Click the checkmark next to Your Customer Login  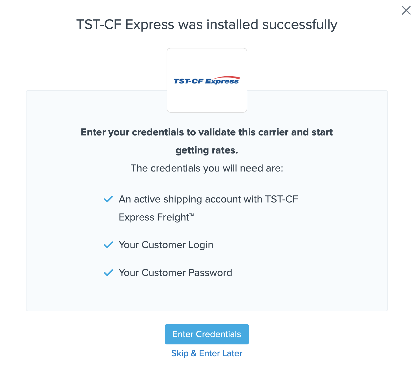tap(108, 245)
